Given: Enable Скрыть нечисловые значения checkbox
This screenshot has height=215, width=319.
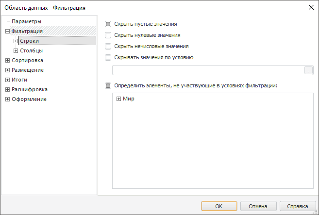Looking at the screenshot, I should point(108,46).
